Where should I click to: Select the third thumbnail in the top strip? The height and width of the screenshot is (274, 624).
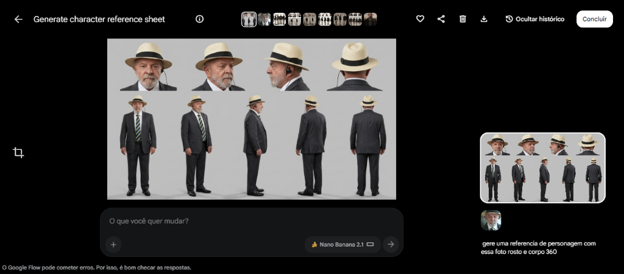[279, 19]
